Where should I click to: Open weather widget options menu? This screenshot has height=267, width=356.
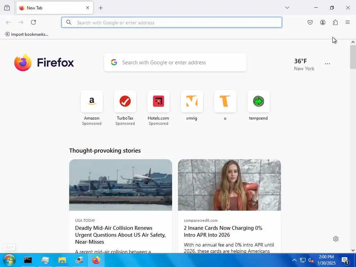[327, 64]
